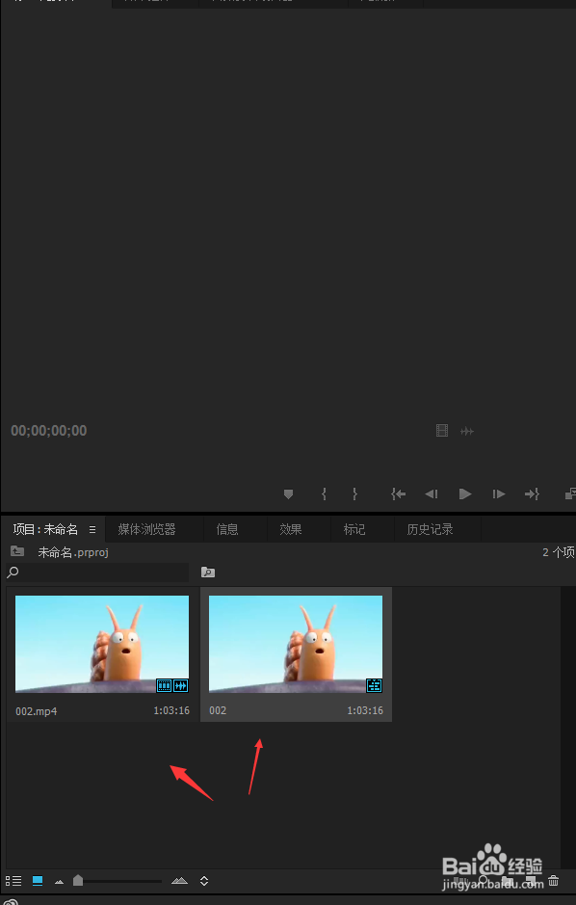
Task: Click the 002.mp4 file name label
Action: (37, 711)
